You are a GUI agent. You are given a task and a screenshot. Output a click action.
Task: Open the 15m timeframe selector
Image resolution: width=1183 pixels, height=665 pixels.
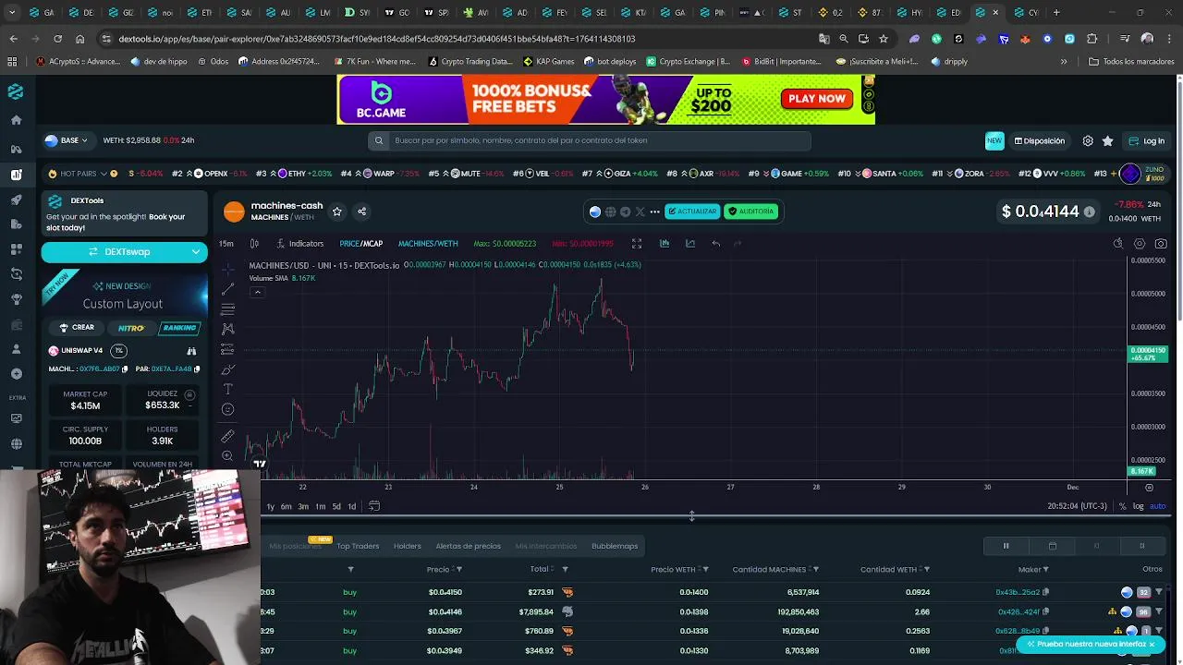[226, 244]
